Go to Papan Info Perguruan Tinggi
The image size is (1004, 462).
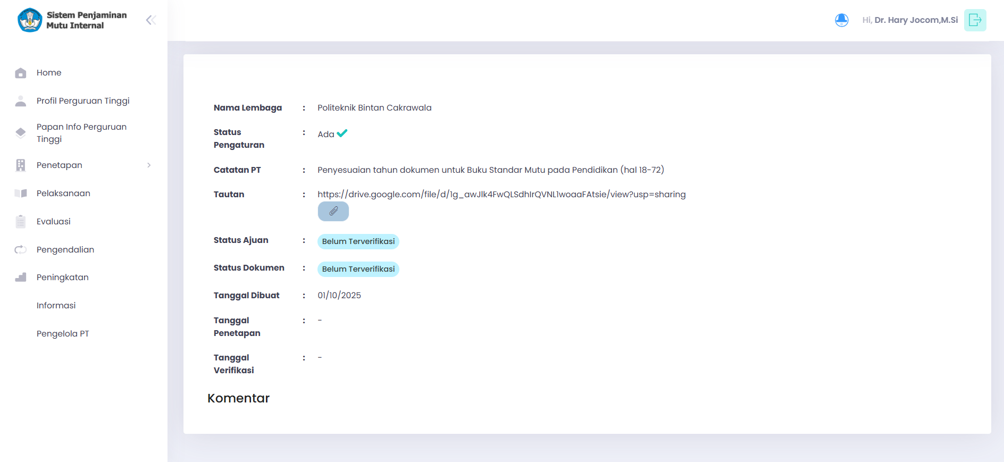(x=81, y=133)
